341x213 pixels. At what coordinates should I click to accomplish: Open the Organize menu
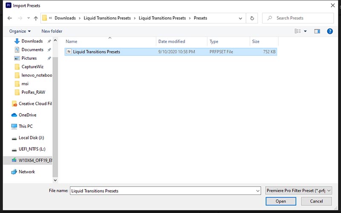click(x=20, y=31)
